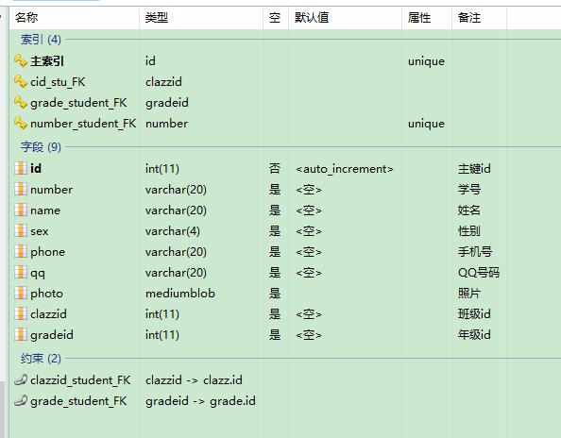Click the column icon for phone field
Viewport: 561px width, 438px height.
click(21, 251)
